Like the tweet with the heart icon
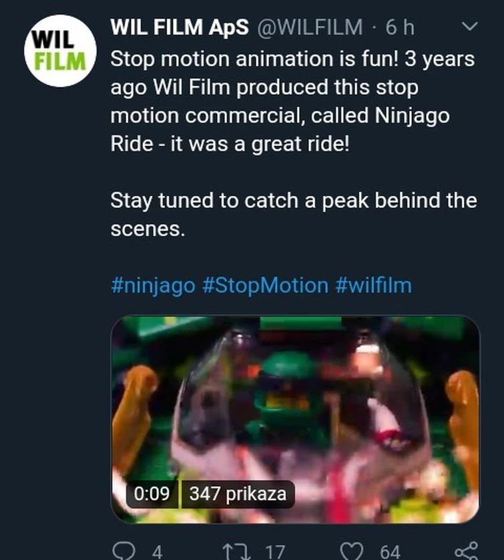504x560 pixels. click(351, 551)
